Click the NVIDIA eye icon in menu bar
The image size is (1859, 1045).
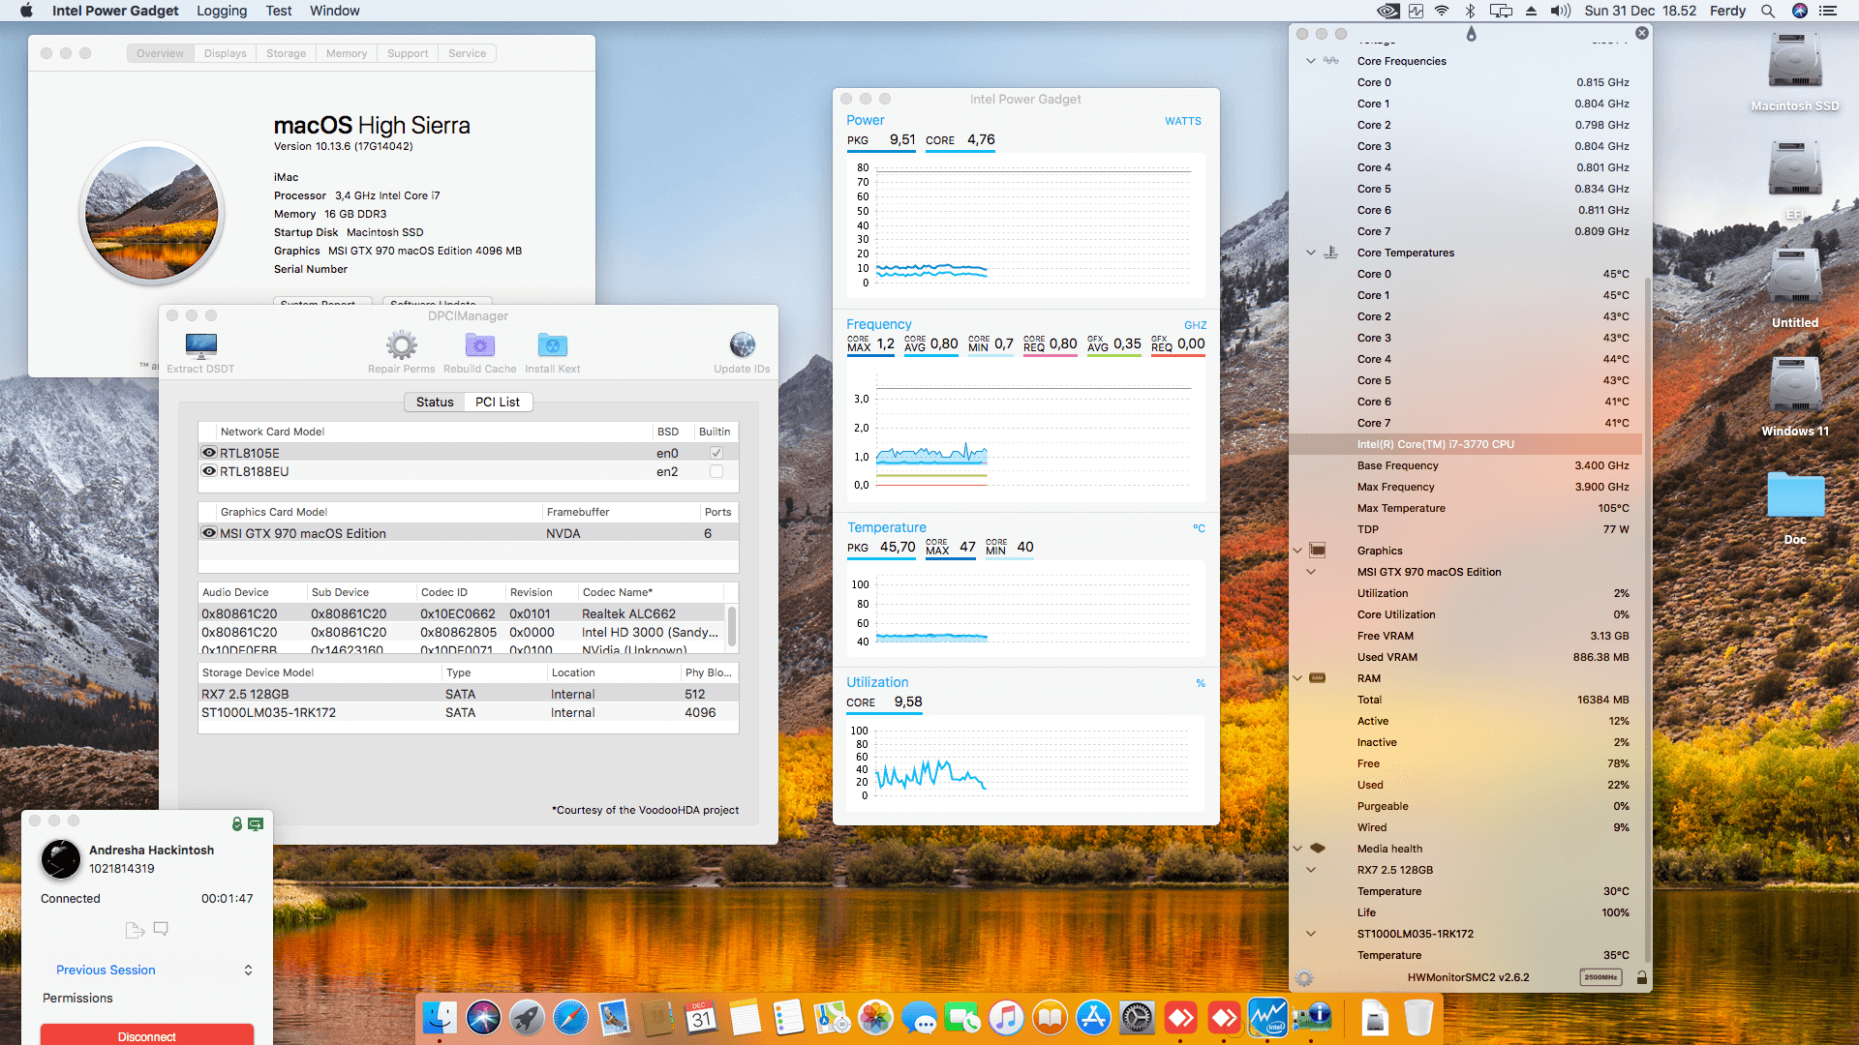1387,11
